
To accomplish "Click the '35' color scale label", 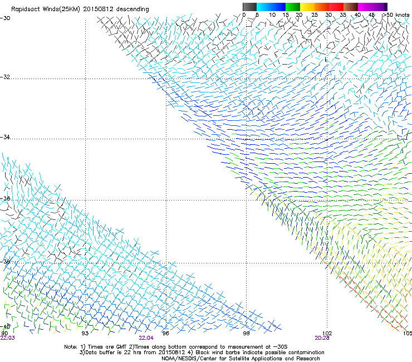I will (343, 15).
